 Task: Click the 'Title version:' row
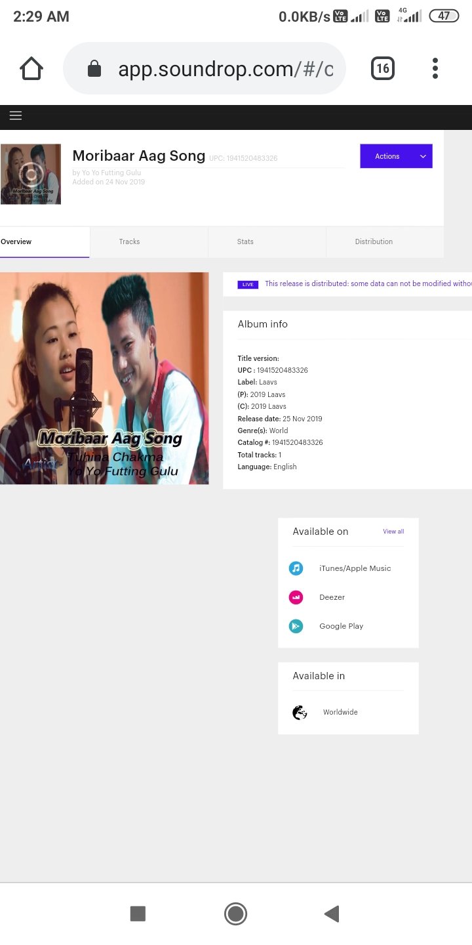point(258,358)
